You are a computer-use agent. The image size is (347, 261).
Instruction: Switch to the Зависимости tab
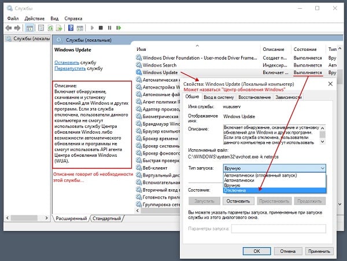289,97
